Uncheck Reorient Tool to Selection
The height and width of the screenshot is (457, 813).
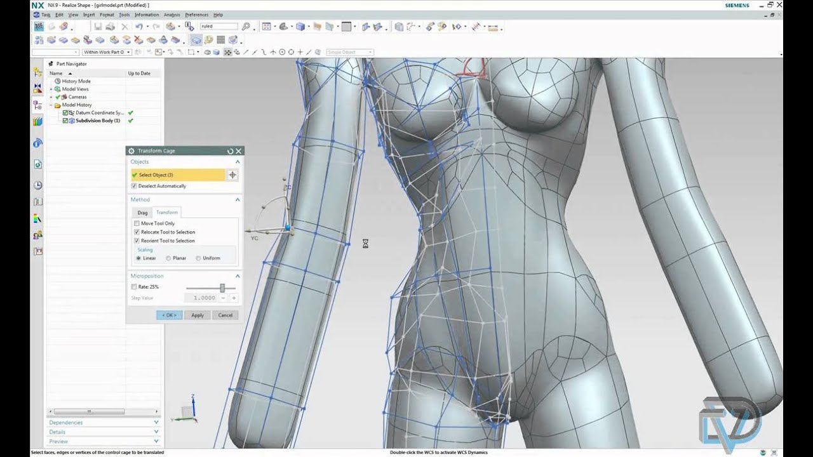point(137,241)
